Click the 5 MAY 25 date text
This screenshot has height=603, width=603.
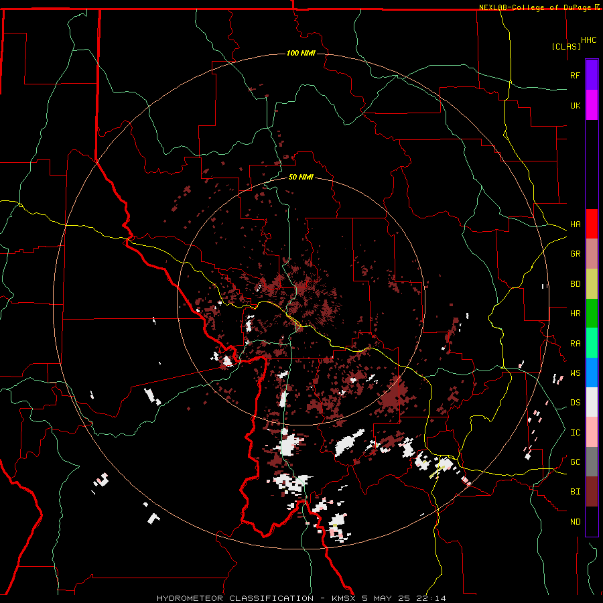click(x=386, y=598)
